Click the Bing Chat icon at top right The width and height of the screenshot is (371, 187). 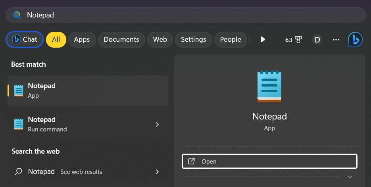point(355,39)
